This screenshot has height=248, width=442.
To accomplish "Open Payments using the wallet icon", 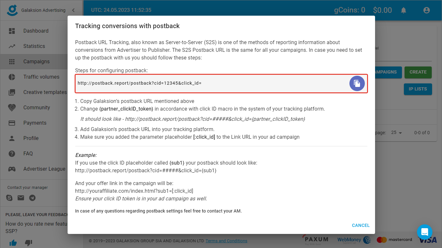I will tap(13, 123).
